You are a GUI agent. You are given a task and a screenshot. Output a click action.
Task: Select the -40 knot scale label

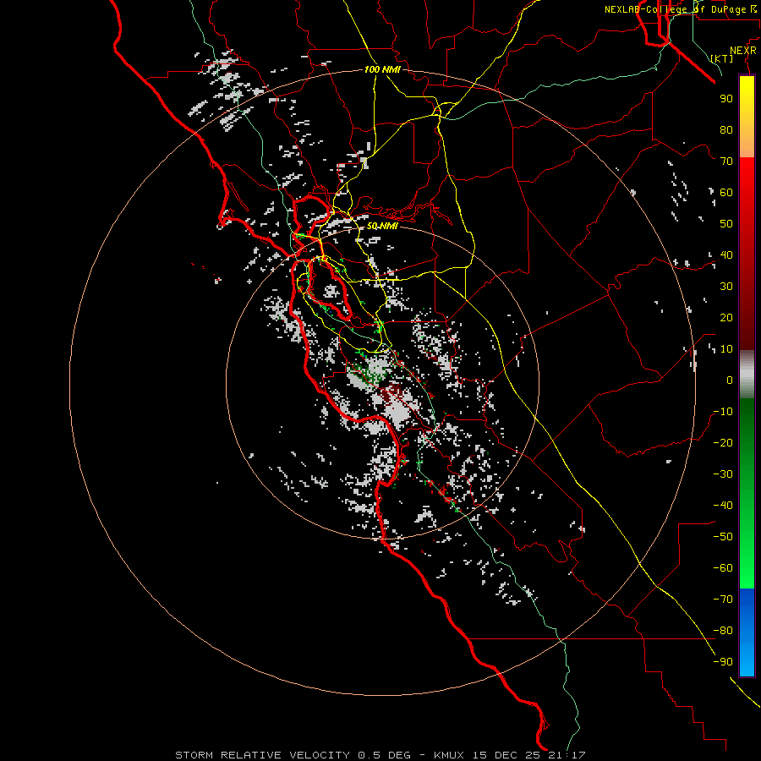pyautogui.click(x=723, y=506)
